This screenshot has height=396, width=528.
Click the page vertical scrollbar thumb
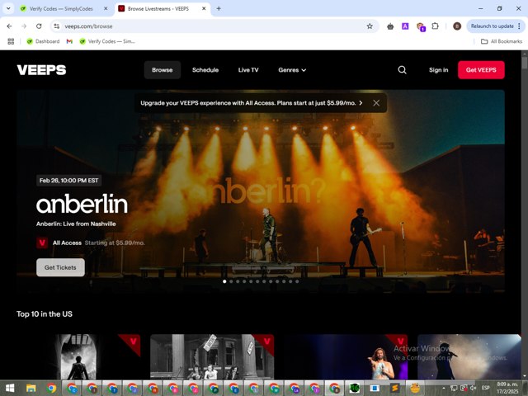(525, 63)
